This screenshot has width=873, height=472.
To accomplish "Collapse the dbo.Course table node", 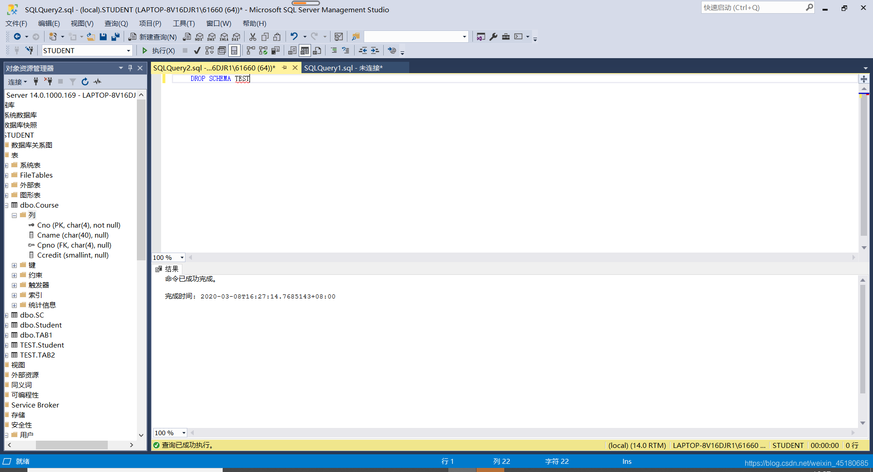I will point(6,205).
